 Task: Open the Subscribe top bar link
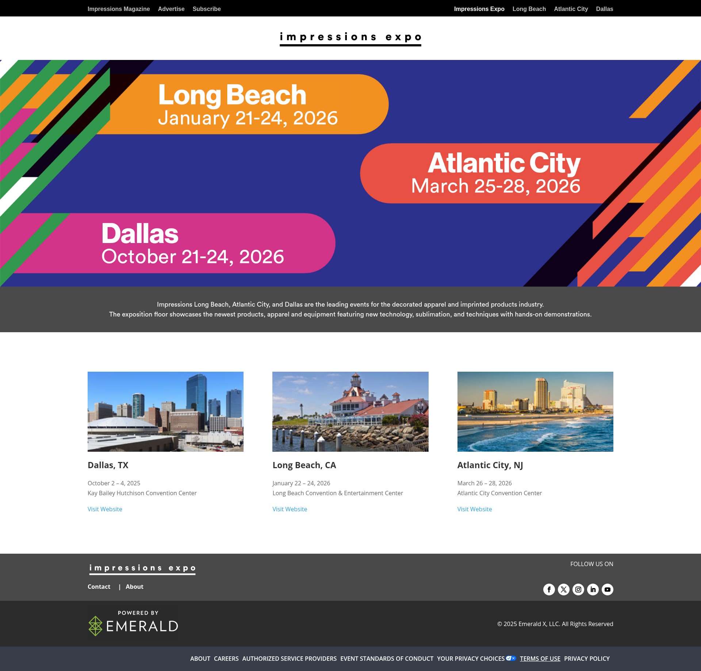[x=207, y=9]
